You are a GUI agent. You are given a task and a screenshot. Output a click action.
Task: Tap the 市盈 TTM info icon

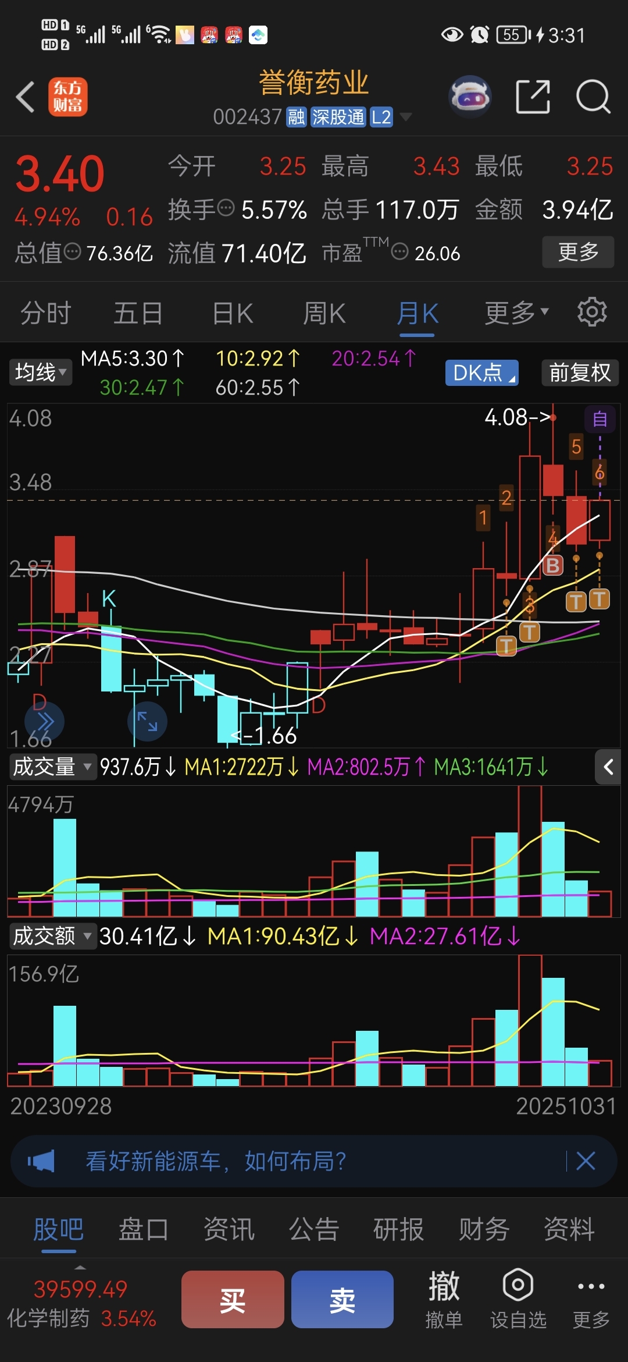point(400,252)
